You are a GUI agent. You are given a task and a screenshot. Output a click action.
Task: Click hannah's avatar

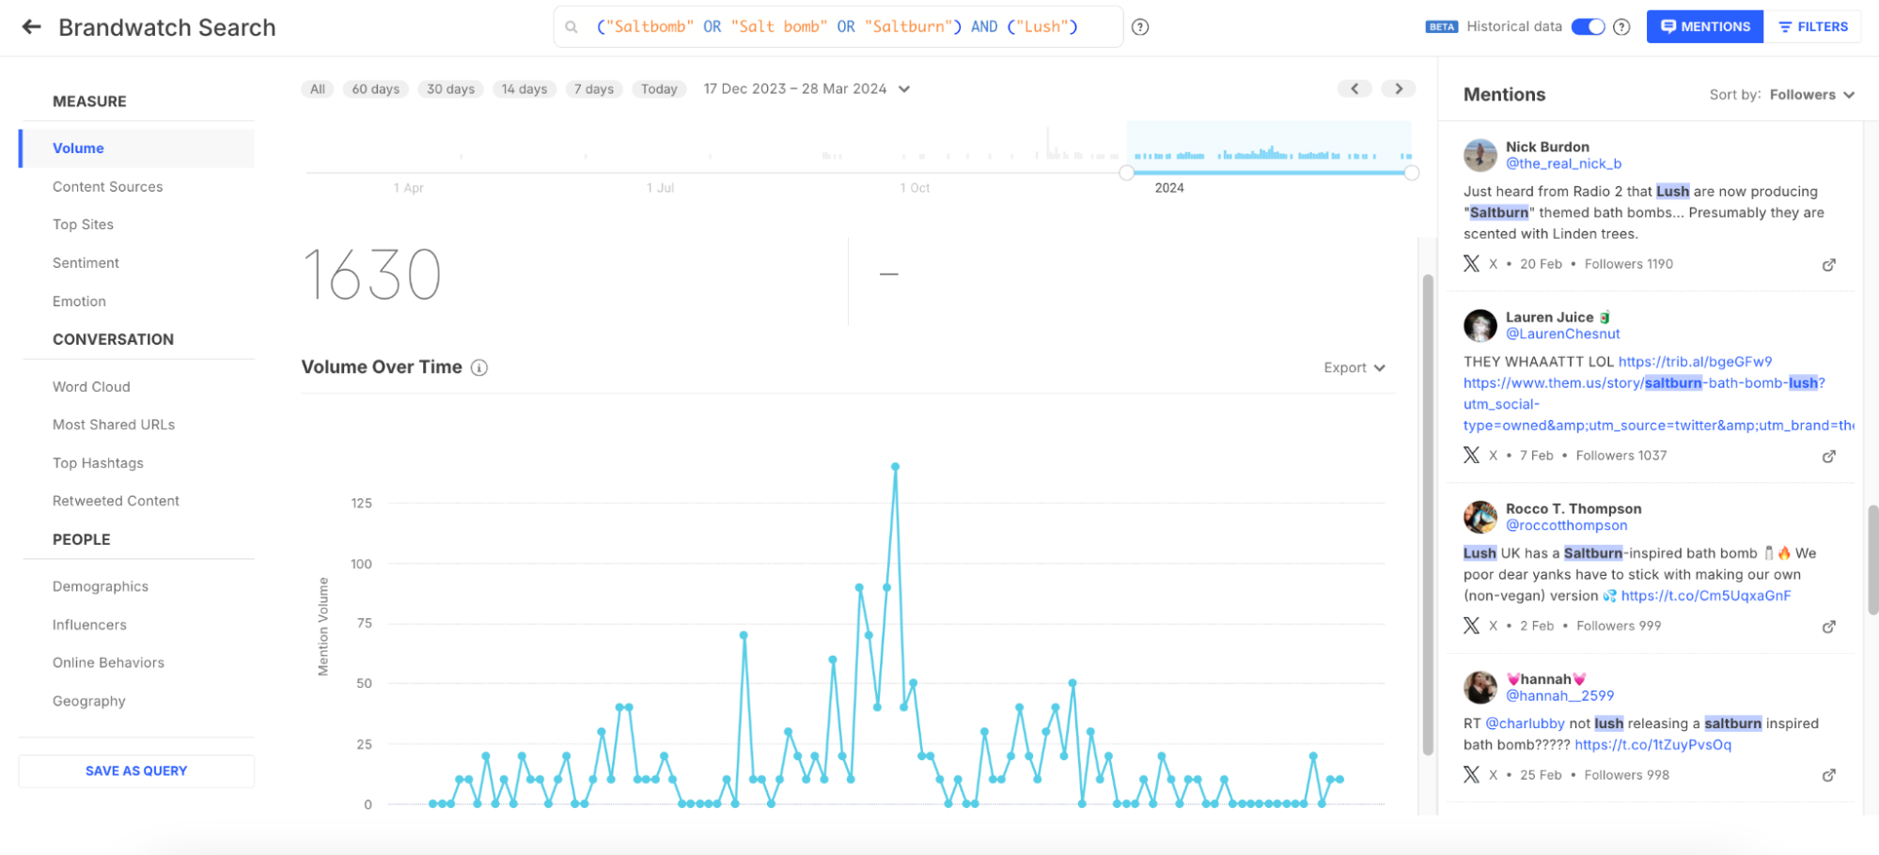(x=1480, y=687)
